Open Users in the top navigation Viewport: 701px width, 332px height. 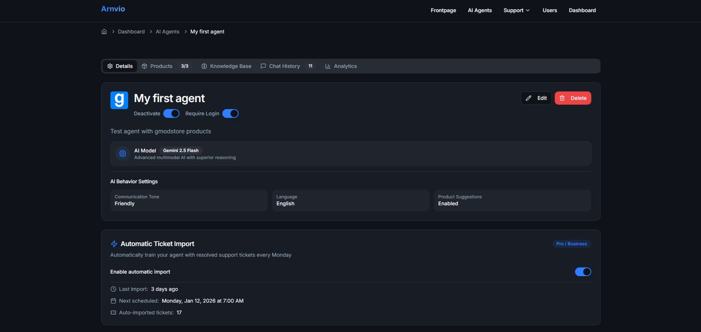point(550,10)
